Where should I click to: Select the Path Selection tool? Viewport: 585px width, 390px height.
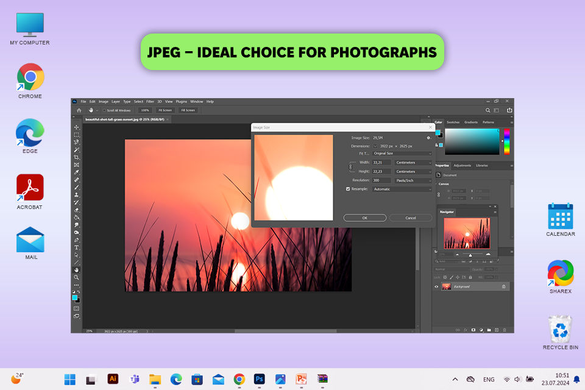coord(77,255)
